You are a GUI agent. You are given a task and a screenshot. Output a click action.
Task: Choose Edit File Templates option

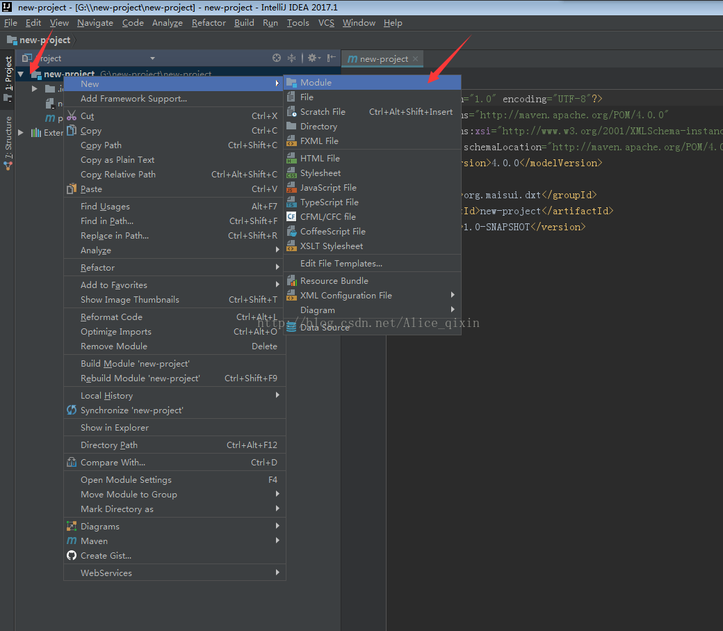point(373,263)
